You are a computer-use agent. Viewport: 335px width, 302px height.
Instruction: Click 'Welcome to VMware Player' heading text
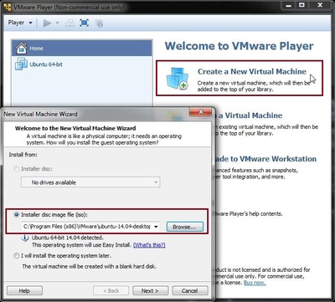pos(240,46)
